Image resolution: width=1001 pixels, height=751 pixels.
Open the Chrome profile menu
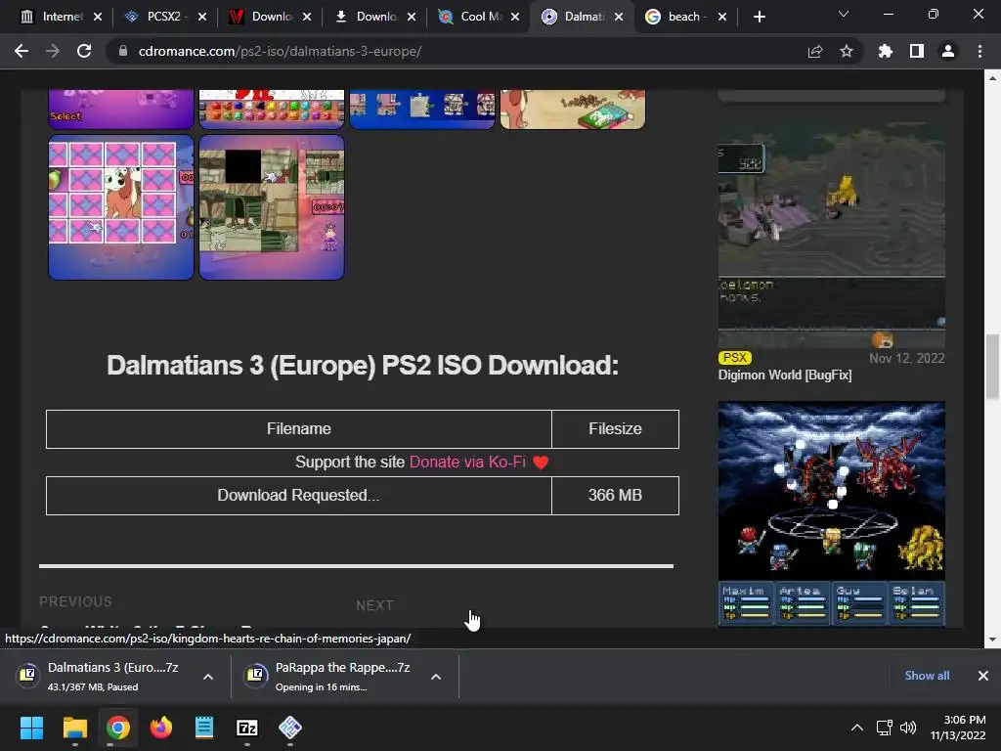[948, 51]
